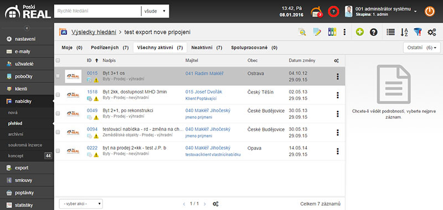Open the 'všude' search scope dropdown
This screenshot has height=210, width=443.
coord(155,11)
